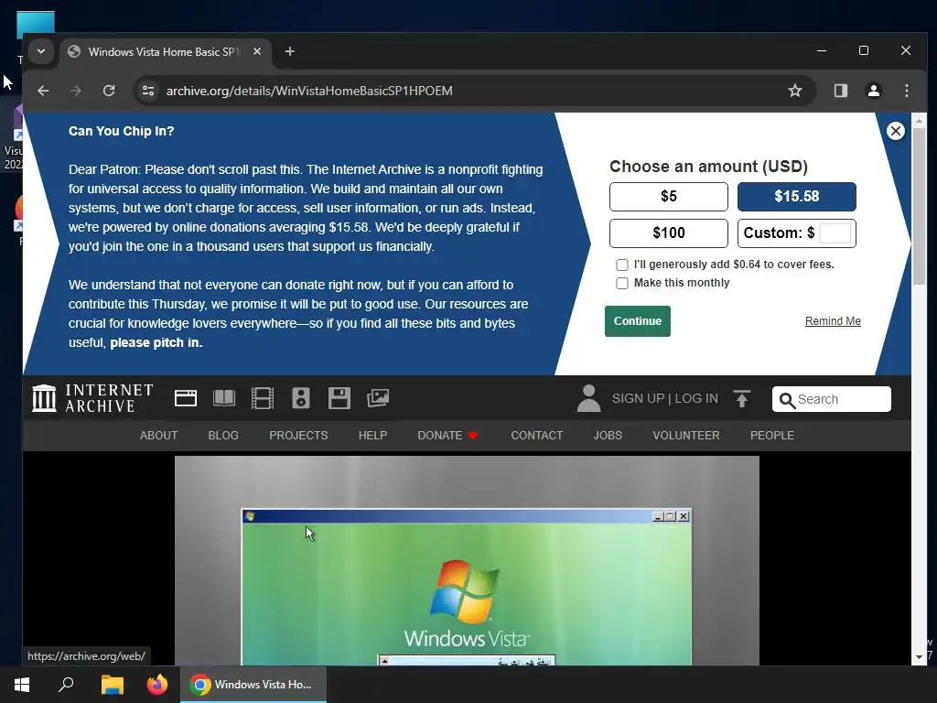This screenshot has width=937, height=703.
Task: Expand the tab search dropdown
Action: [x=41, y=51]
